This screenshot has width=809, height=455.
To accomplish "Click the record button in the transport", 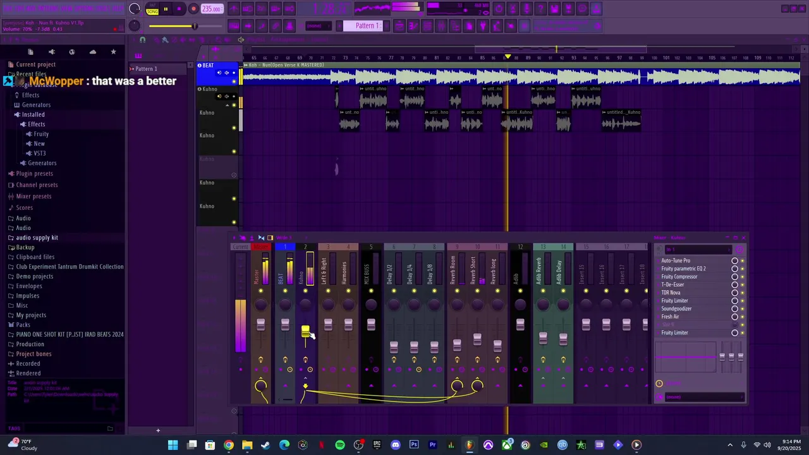I will 193,9.
